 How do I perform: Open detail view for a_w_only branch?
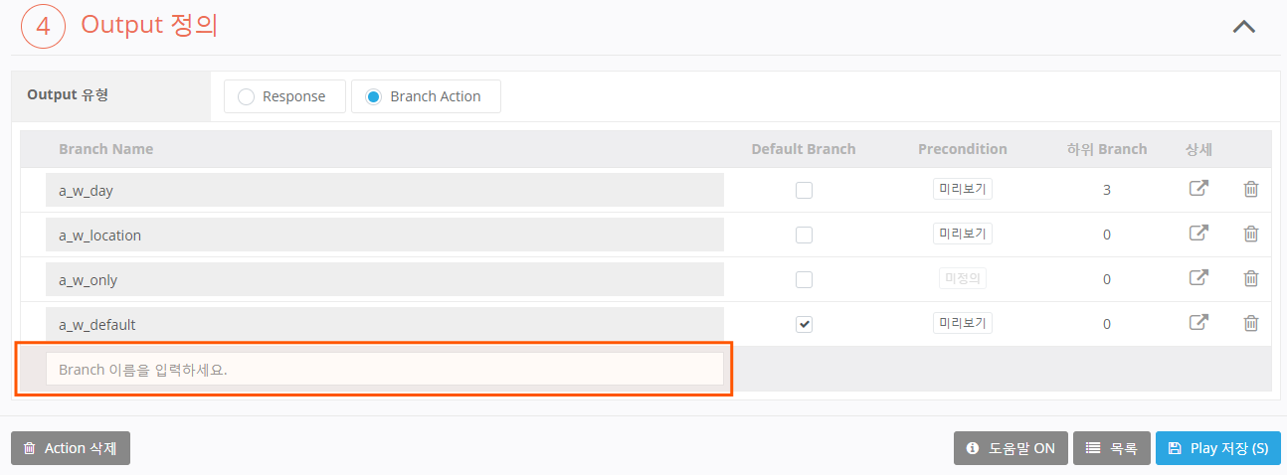pyautogui.click(x=1198, y=278)
